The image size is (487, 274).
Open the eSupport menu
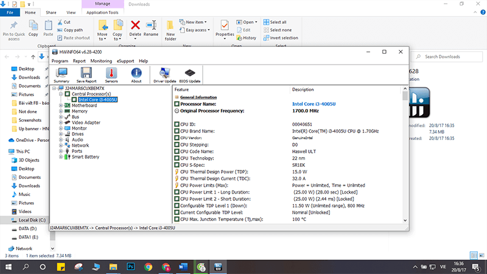click(125, 61)
